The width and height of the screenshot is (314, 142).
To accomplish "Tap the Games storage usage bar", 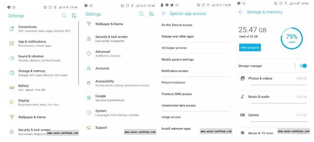I will point(279,121).
